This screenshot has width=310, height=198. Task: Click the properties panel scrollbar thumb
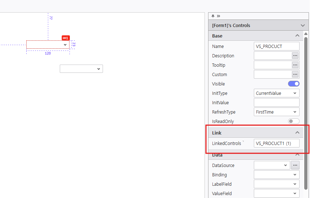(306, 113)
